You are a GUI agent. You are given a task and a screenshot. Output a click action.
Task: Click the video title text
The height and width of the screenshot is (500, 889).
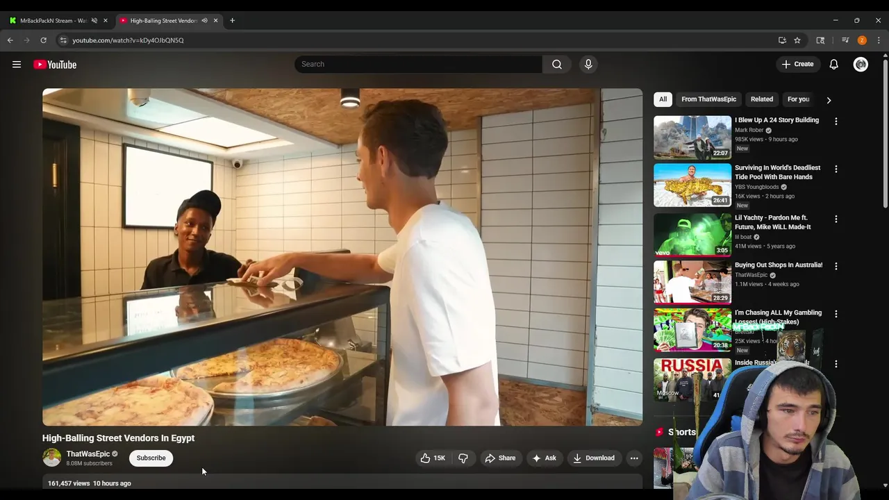(x=118, y=438)
